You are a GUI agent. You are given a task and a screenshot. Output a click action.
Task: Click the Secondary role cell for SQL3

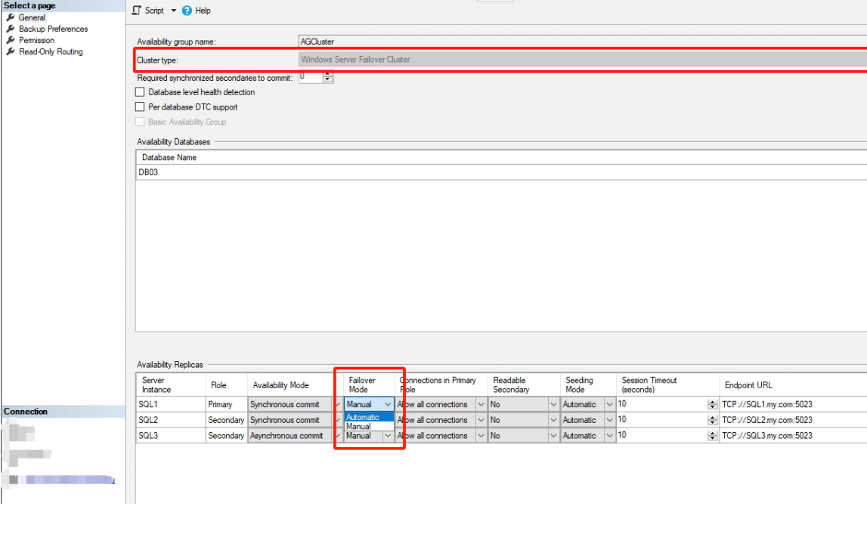point(226,436)
